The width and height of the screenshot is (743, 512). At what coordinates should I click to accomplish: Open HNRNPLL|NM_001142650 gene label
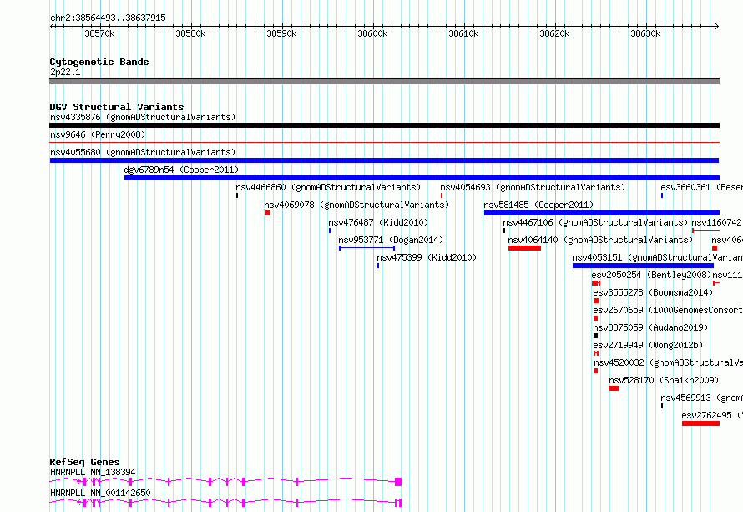pos(100,493)
